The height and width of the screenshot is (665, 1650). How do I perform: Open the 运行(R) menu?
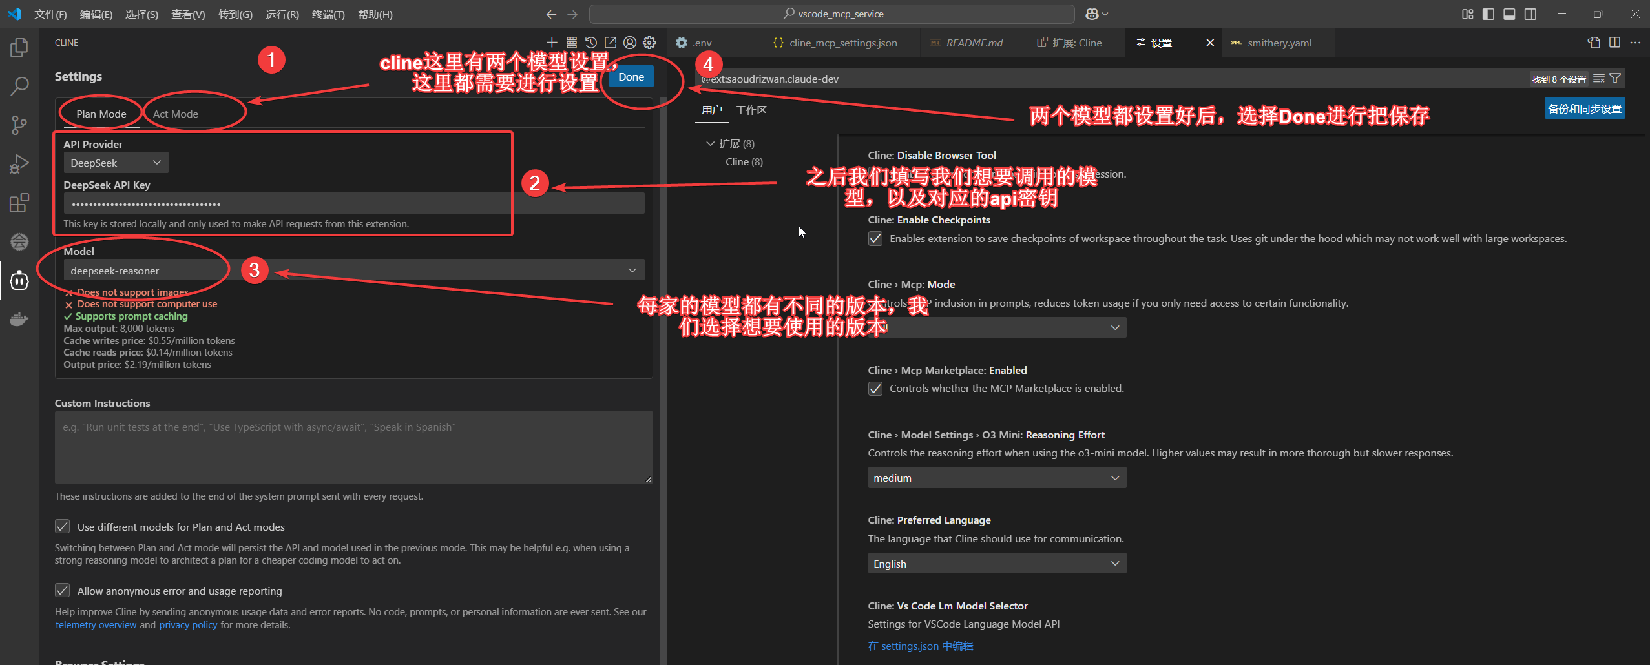pos(282,14)
